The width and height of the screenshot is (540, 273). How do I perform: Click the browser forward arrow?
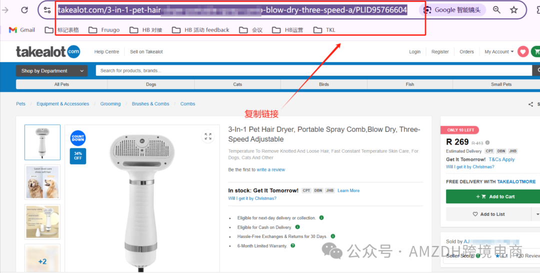click(x=5, y=10)
